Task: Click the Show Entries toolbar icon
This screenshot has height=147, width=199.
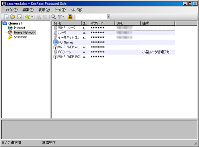Action: [x=60, y=17]
